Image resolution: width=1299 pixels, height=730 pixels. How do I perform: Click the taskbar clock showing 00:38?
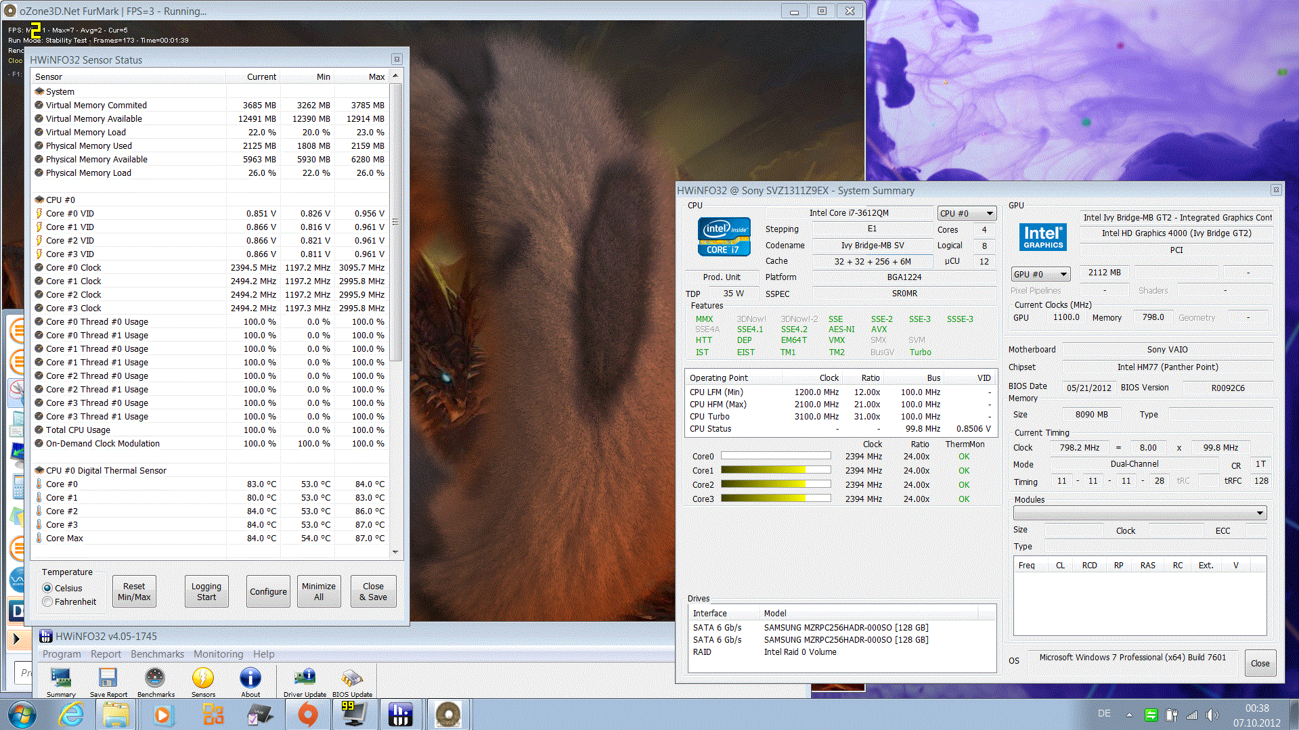pyautogui.click(x=1256, y=715)
